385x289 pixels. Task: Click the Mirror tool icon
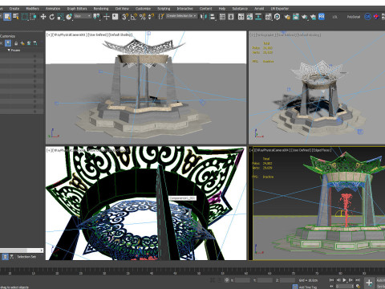pyautogui.click(x=204, y=17)
